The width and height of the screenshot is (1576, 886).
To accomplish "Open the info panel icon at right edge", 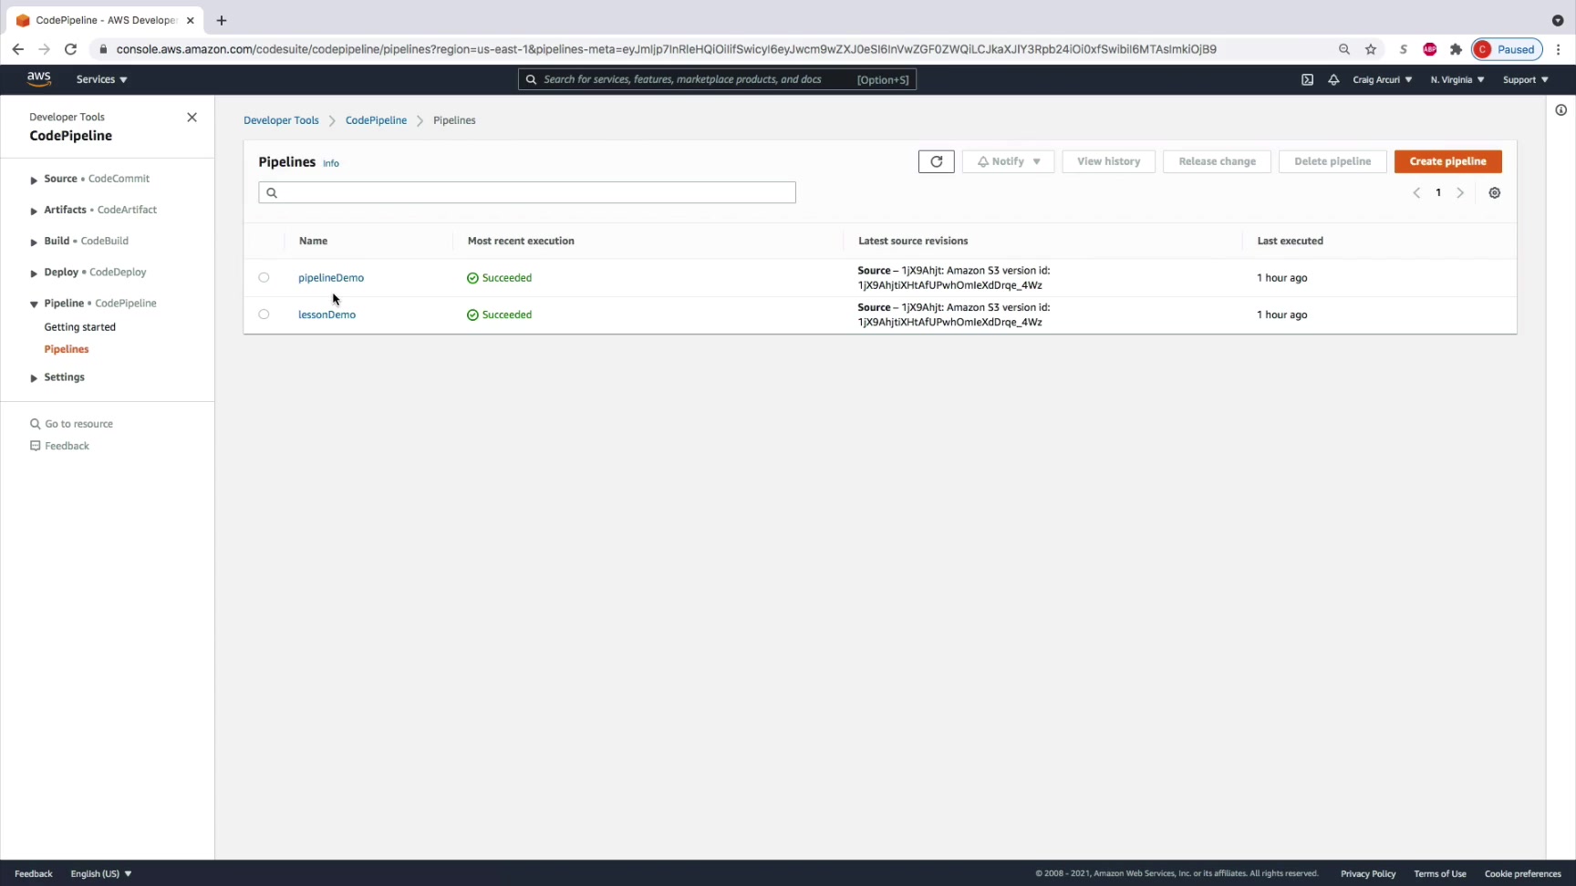I will click(x=1560, y=110).
